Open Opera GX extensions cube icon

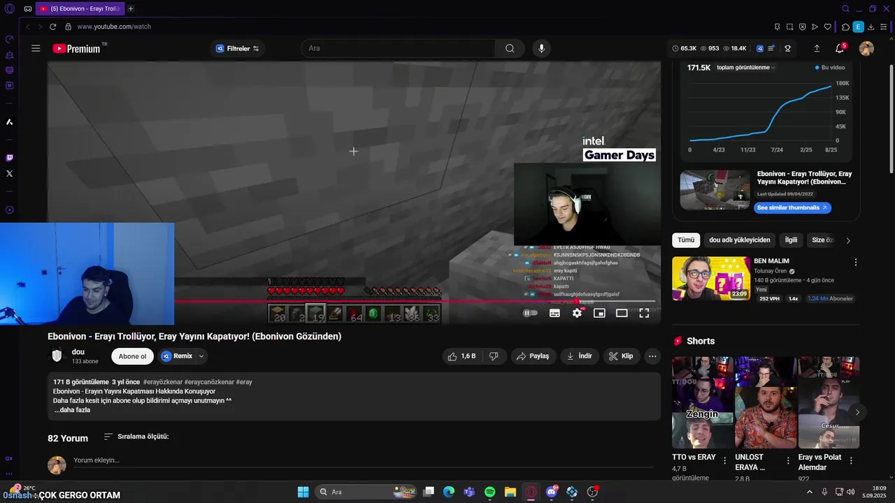(845, 27)
